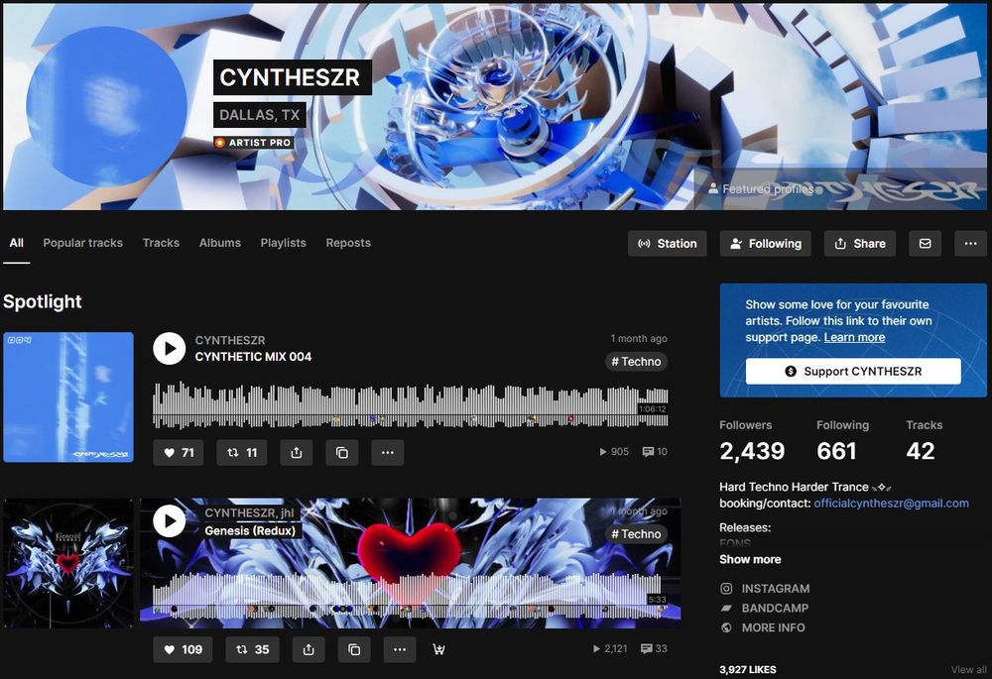
Task: Open the 33 comments on Genesis (Redux)
Action: pyautogui.click(x=654, y=648)
